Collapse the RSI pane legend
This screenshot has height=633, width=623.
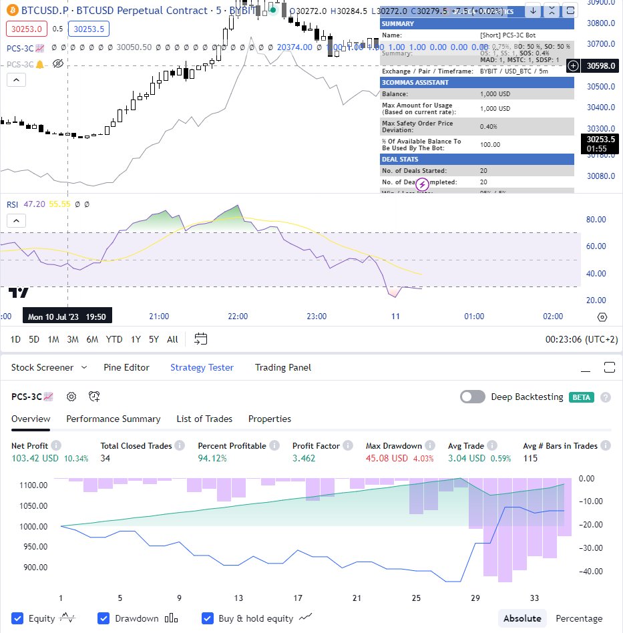16,221
